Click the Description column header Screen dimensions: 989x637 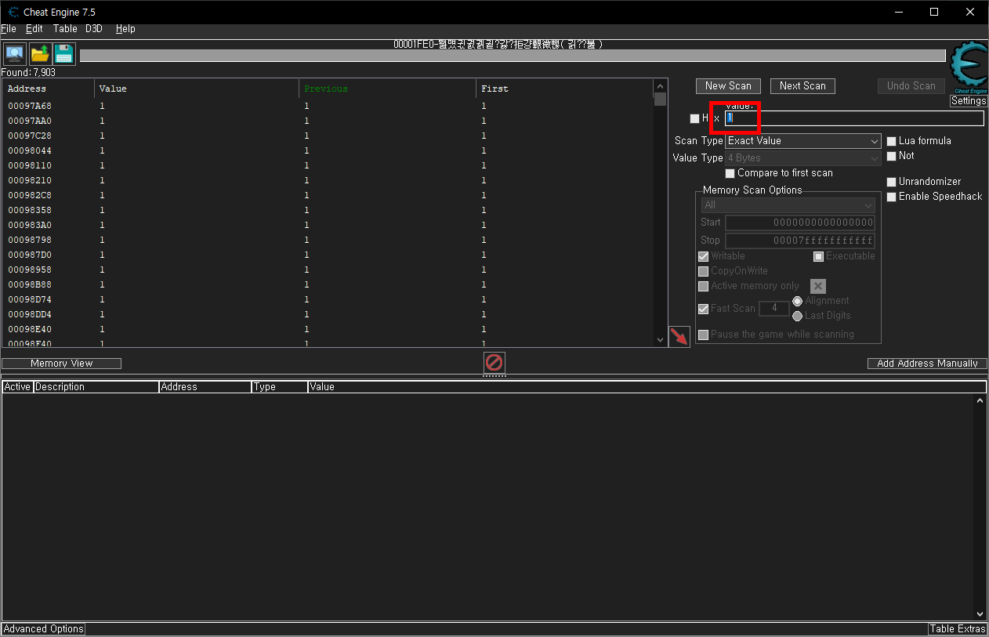96,387
